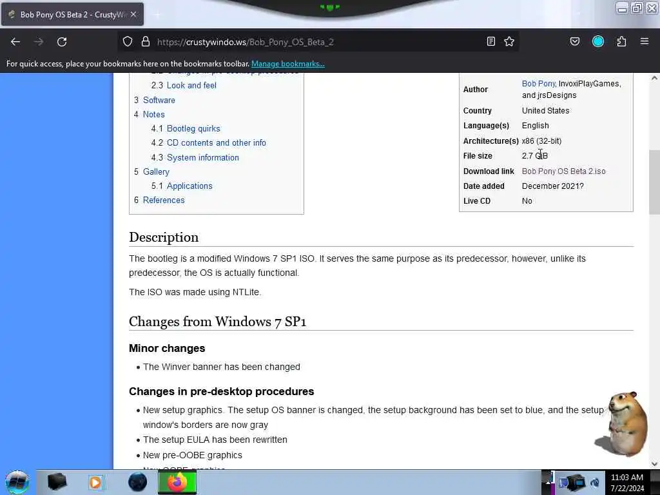Click 'The Winver banner has been changed' bullet
This screenshot has height=495, width=660.
(222, 367)
